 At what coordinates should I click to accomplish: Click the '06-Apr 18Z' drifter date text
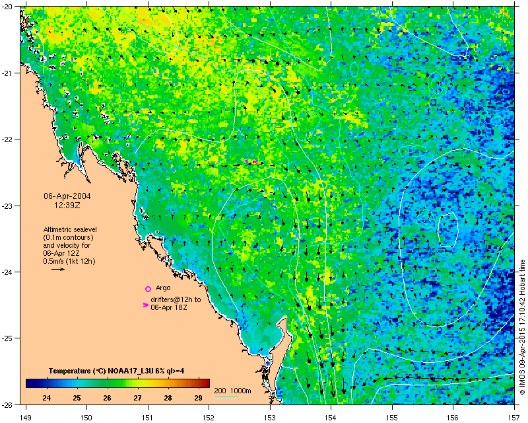[x=169, y=307]
